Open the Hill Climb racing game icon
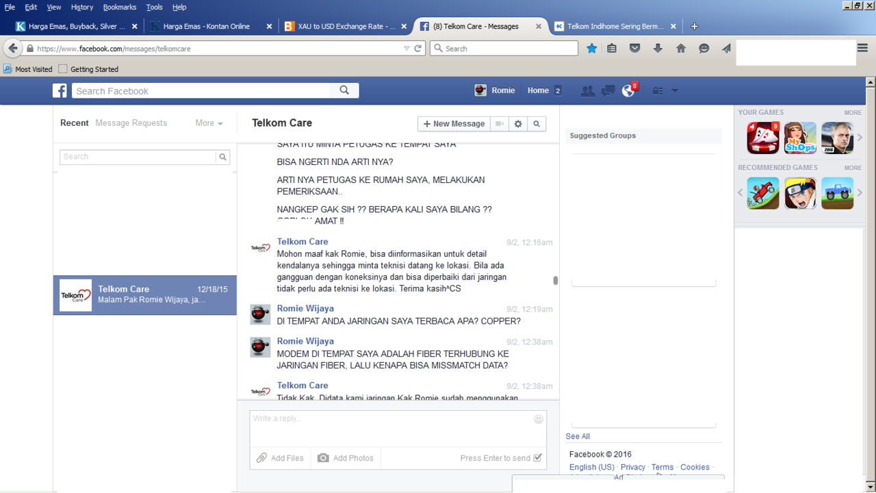This screenshot has width=876, height=493. click(762, 193)
